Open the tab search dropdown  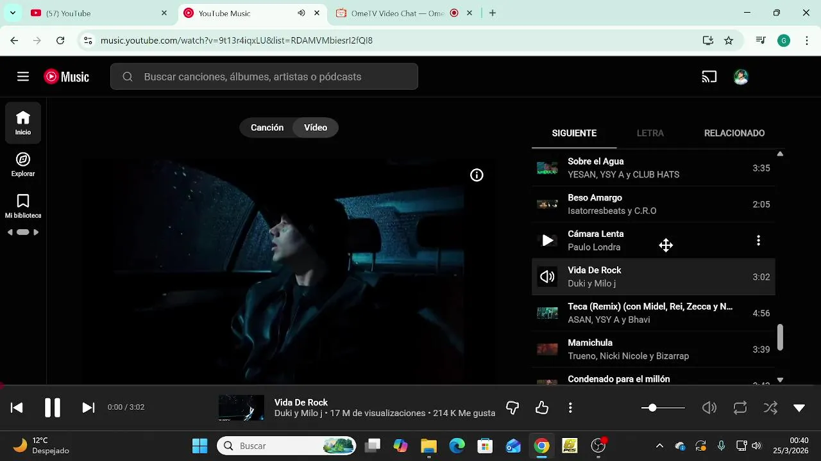[12, 13]
